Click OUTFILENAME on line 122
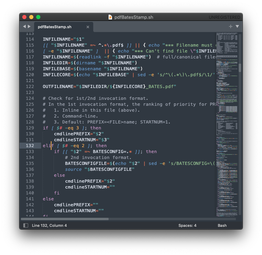Screen dimensions: 262x255 [58, 87]
